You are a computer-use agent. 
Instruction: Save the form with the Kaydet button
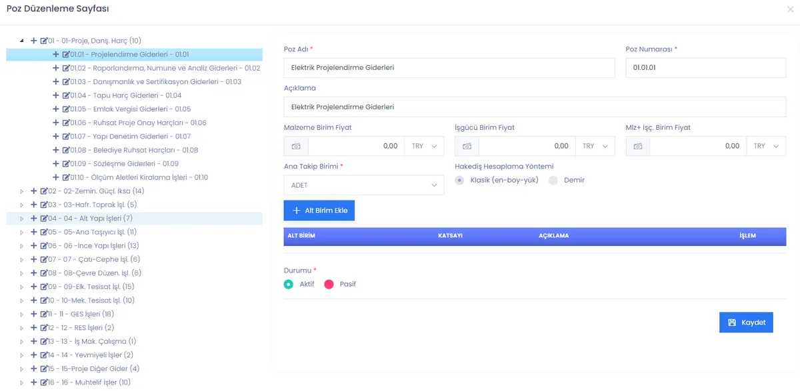point(746,322)
